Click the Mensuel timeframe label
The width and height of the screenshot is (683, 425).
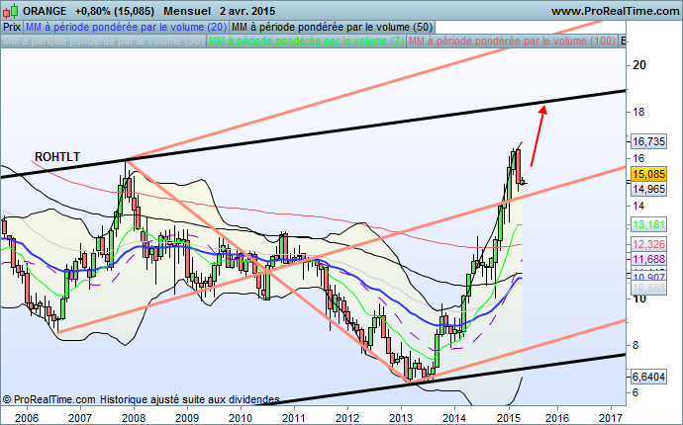(x=187, y=11)
